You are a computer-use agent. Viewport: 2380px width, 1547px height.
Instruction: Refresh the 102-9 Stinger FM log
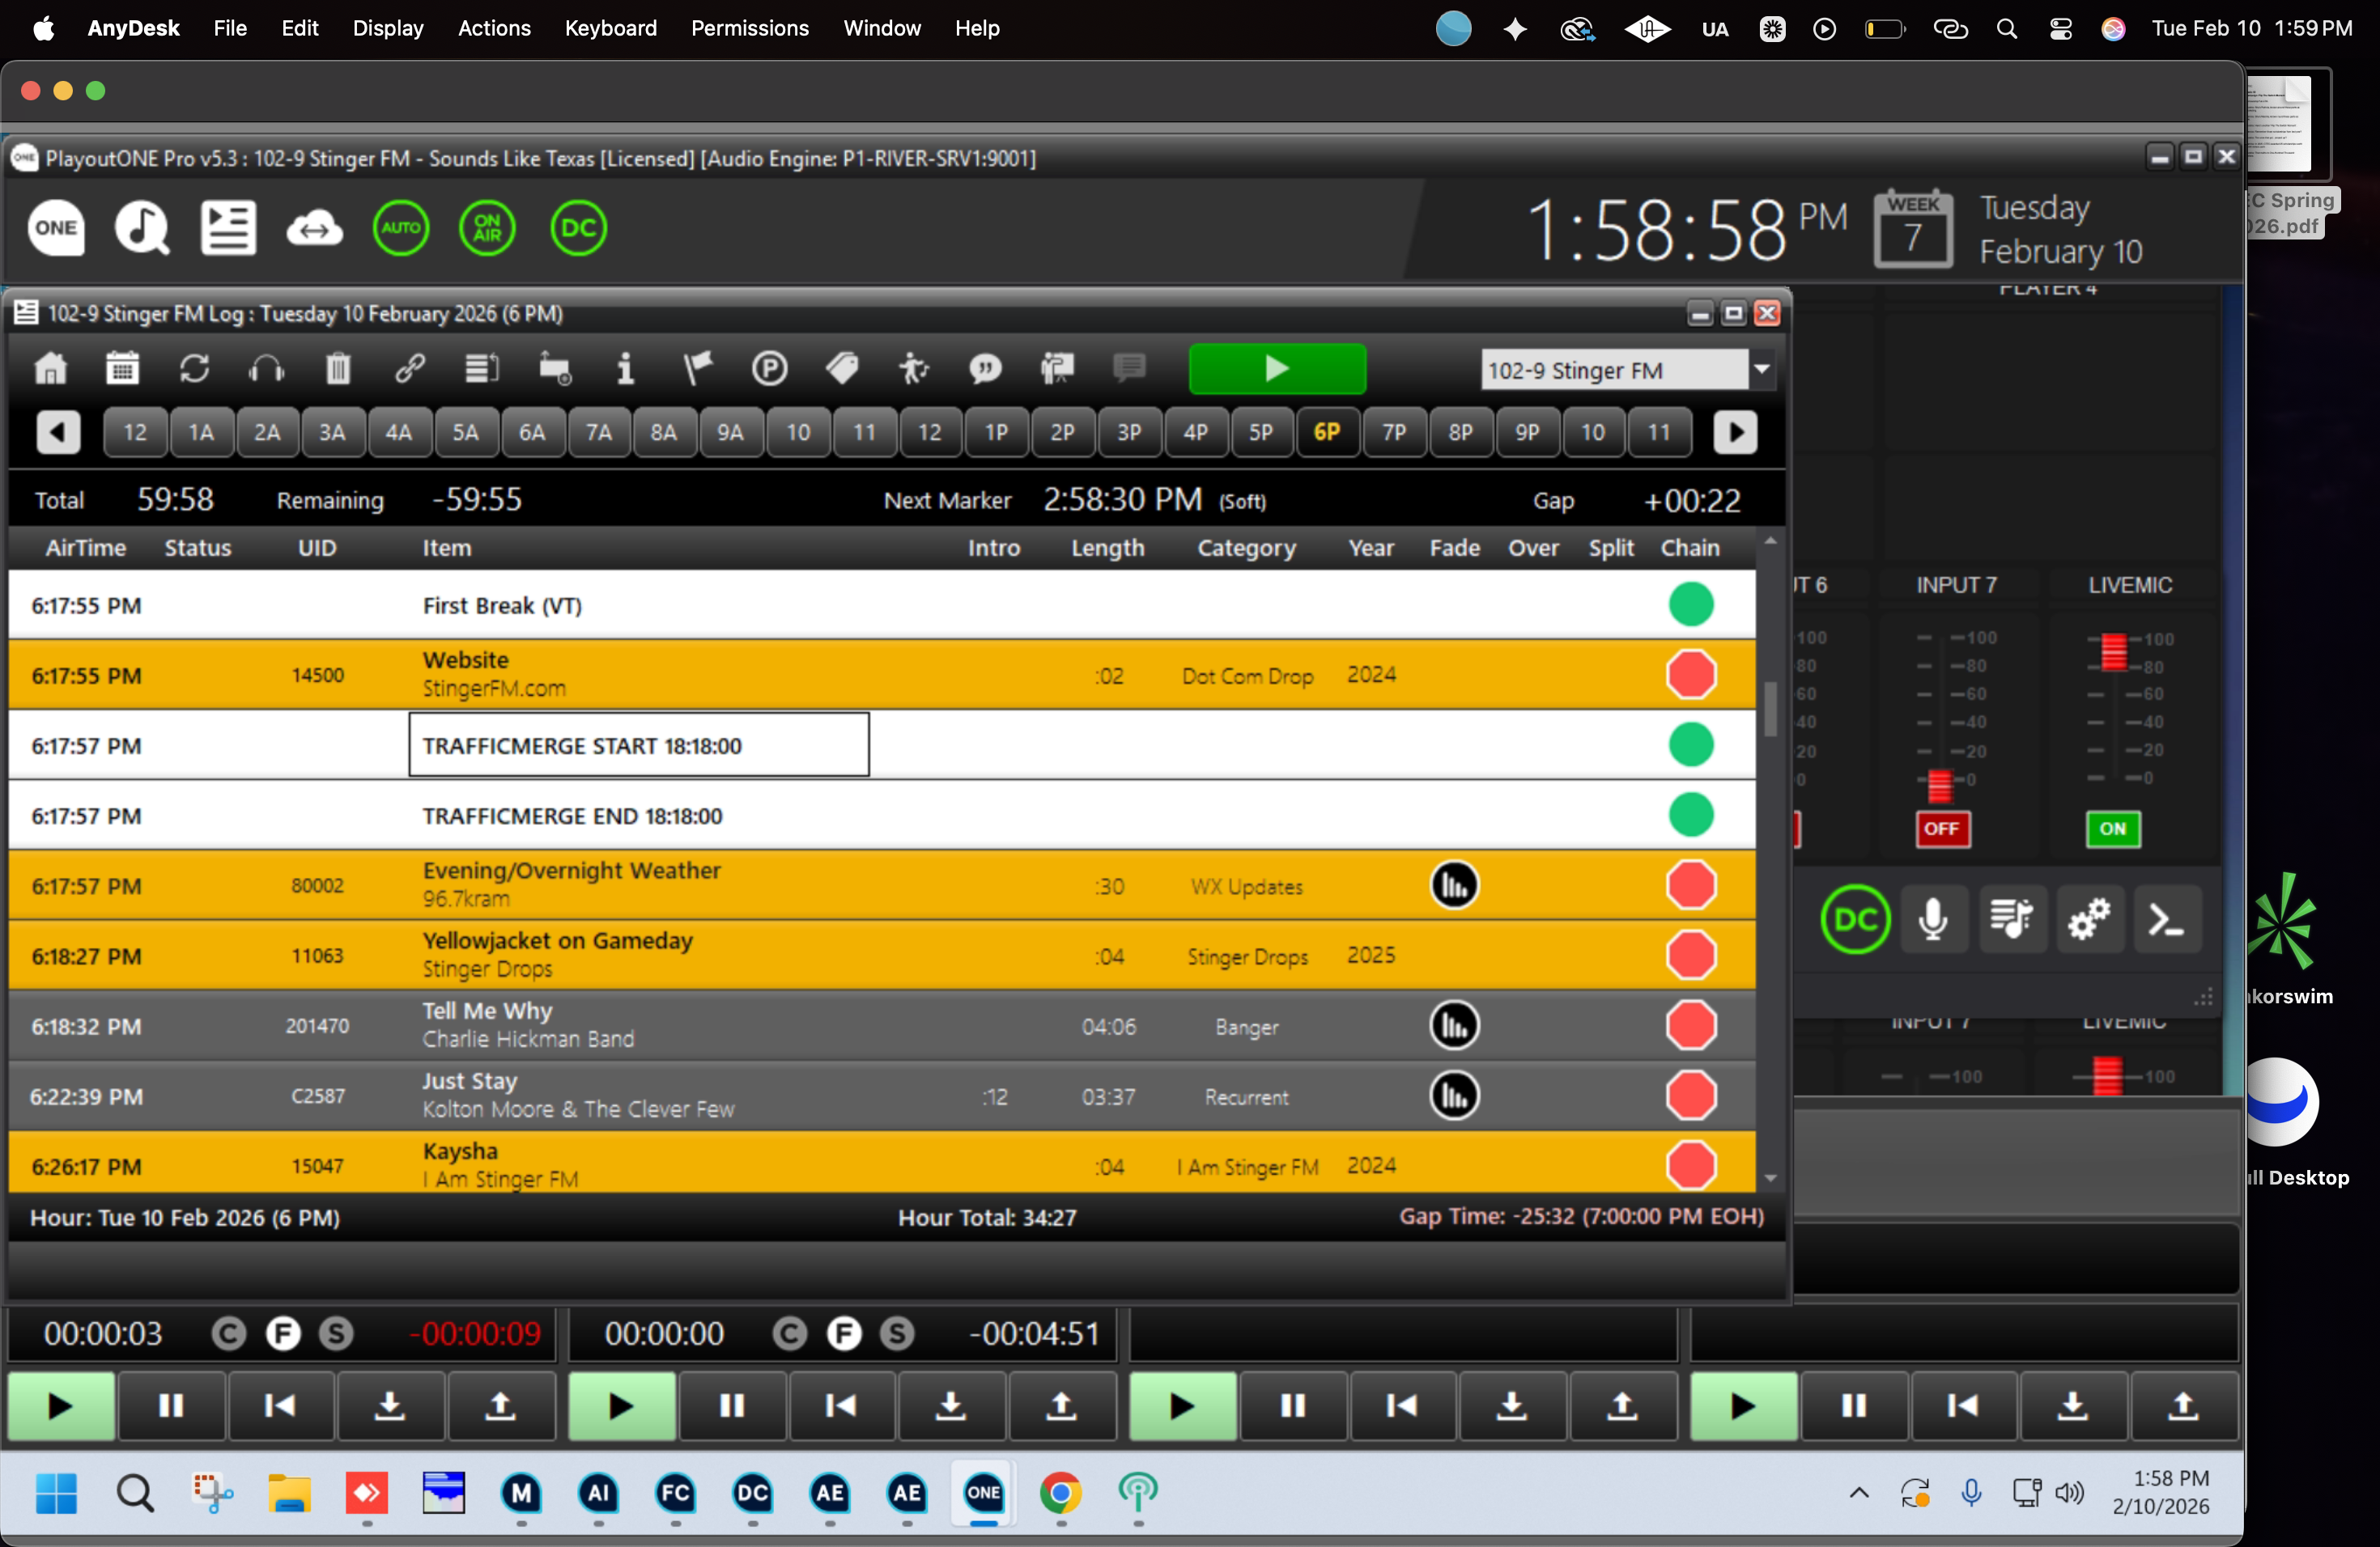[194, 369]
